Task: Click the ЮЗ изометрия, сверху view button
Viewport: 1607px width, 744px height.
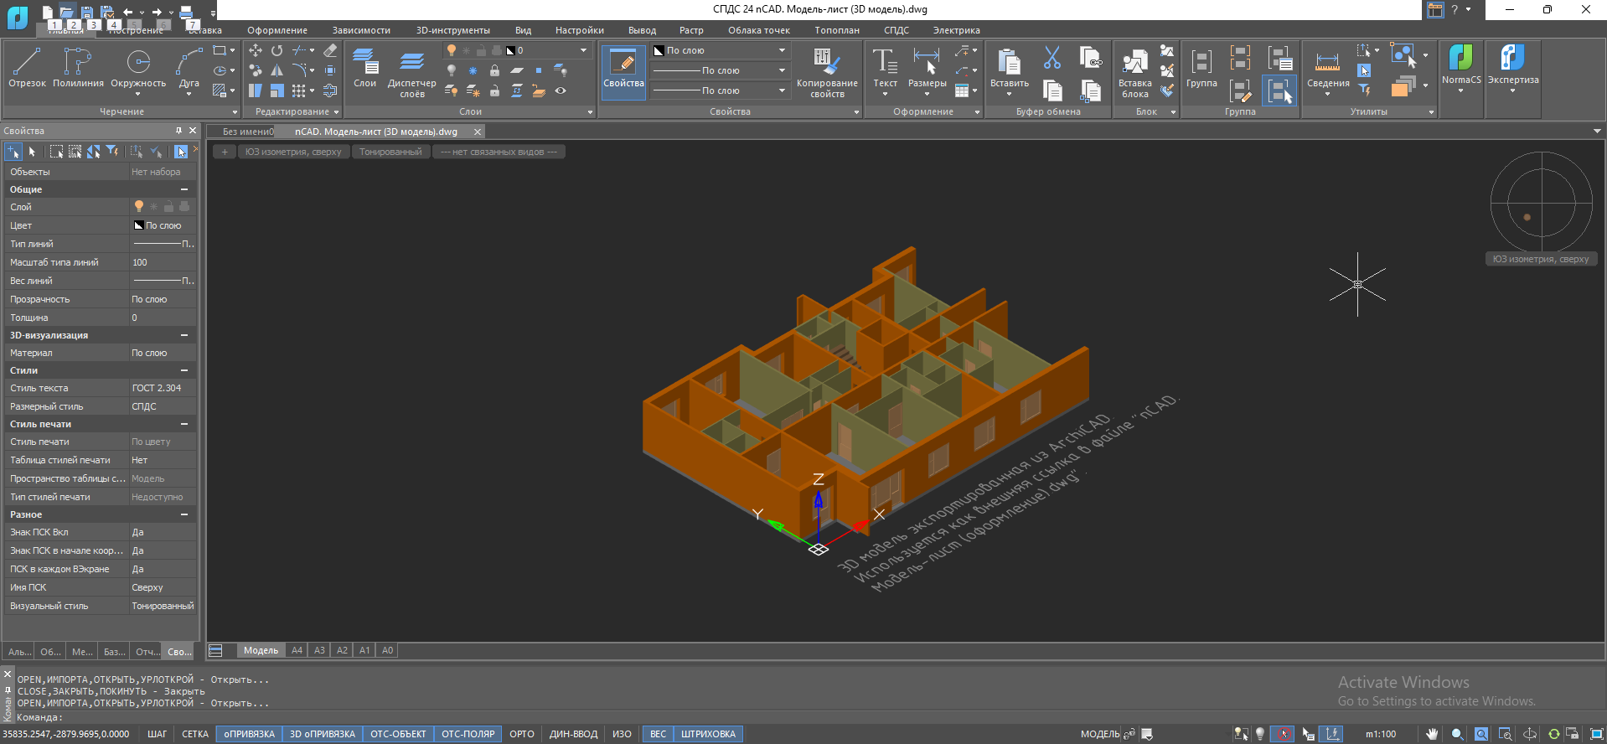Action: (x=293, y=152)
